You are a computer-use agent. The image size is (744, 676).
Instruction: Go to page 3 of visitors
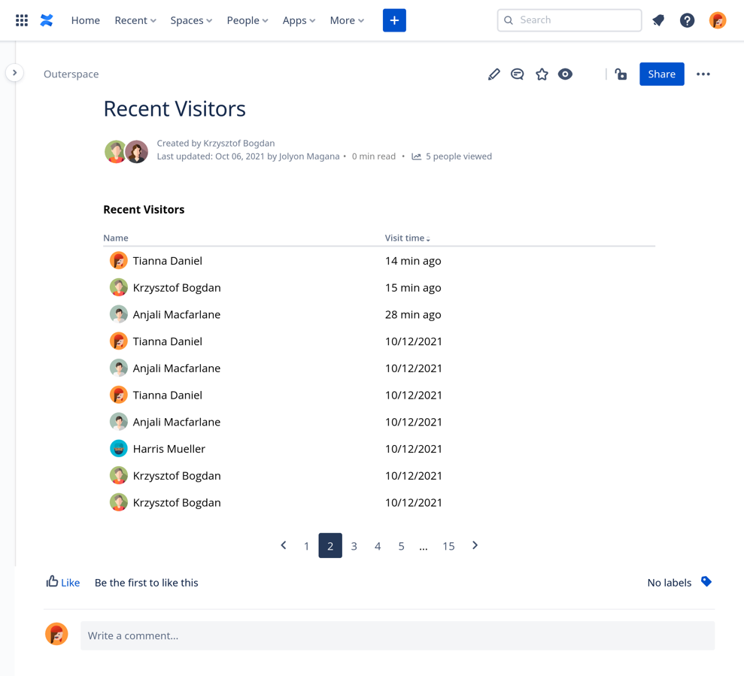click(354, 546)
